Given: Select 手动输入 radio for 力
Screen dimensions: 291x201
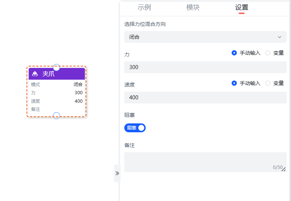Looking at the screenshot, I should click(234, 53).
